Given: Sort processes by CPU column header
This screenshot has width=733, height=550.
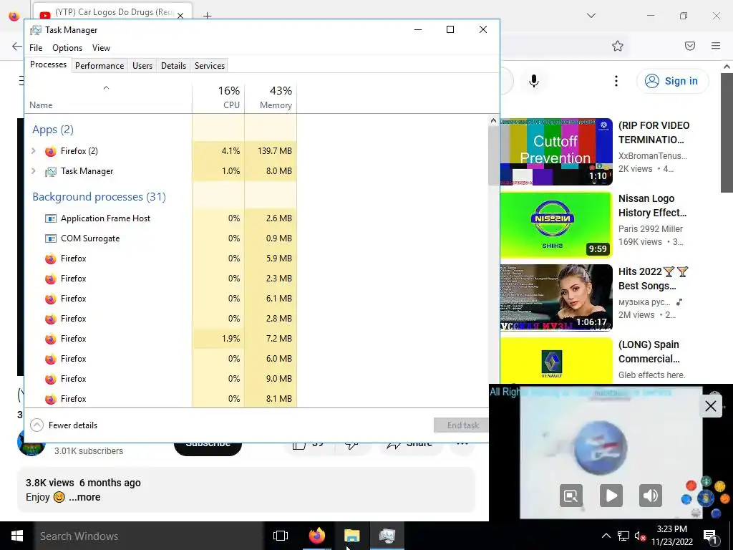Looking at the screenshot, I should [218, 97].
